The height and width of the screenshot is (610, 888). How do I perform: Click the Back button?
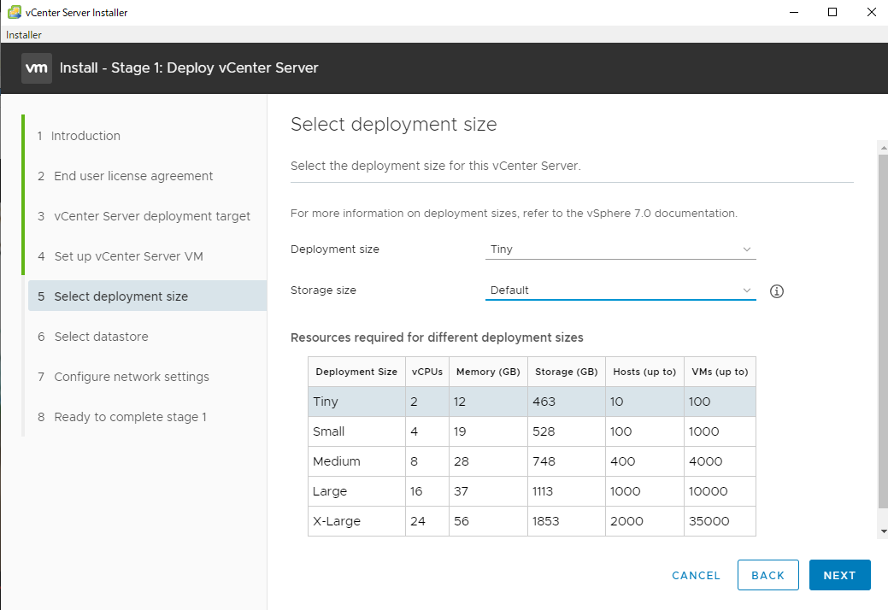[767, 576]
